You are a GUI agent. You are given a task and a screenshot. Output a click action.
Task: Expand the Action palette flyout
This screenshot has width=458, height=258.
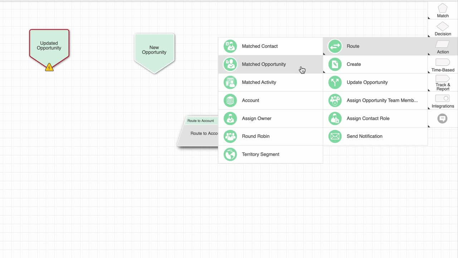pos(443,47)
